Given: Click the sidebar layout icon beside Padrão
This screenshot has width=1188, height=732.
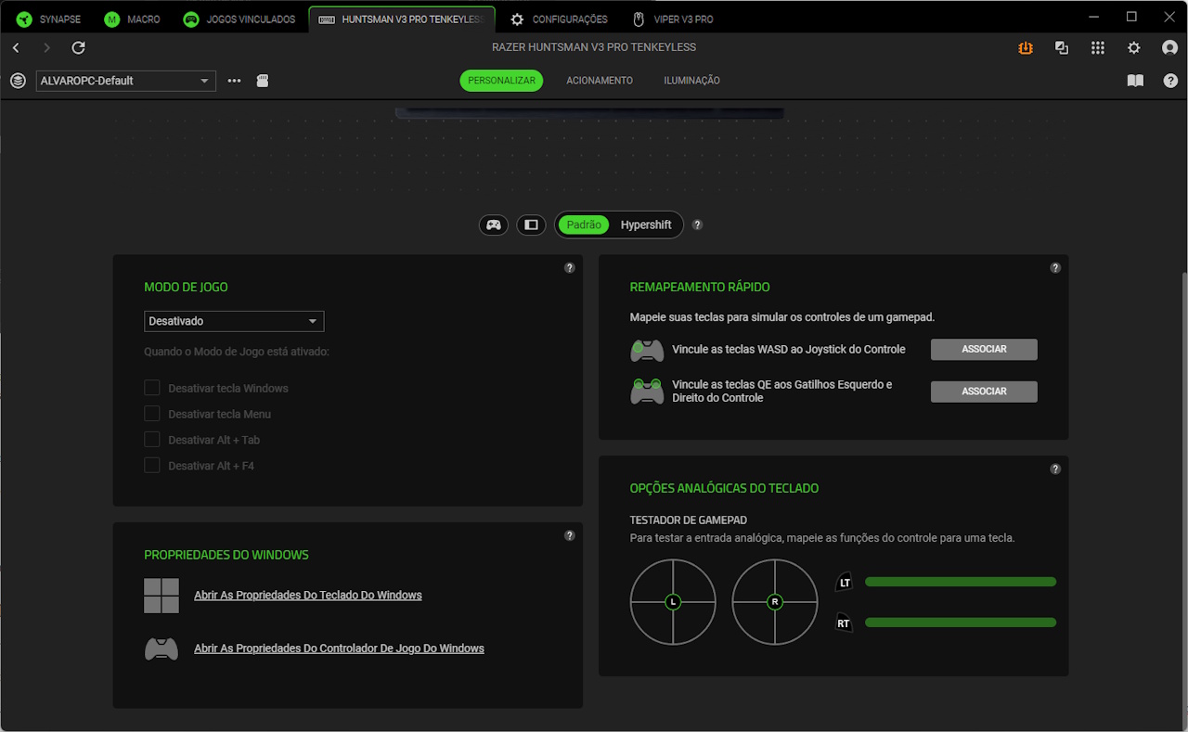Looking at the screenshot, I should point(531,225).
